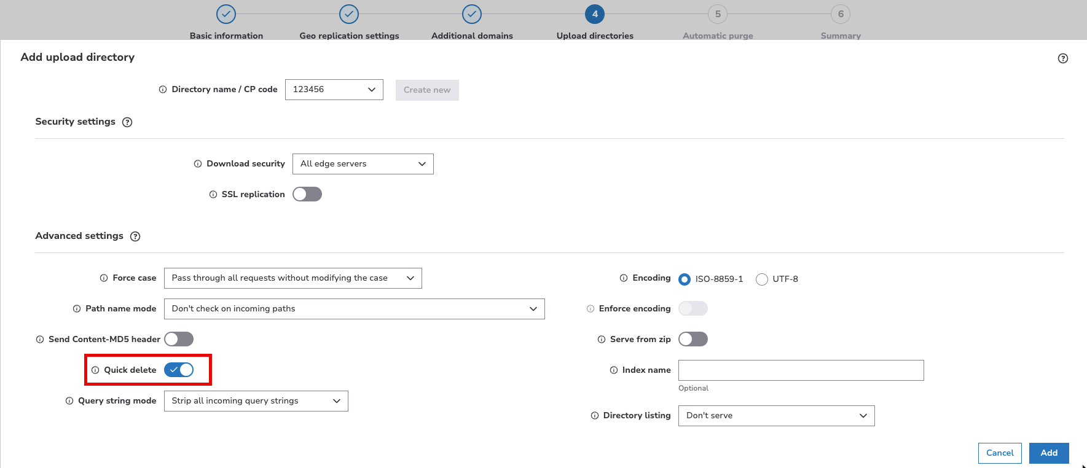Go to the Basic information step
This screenshot has height=468, width=1087.
226,14
